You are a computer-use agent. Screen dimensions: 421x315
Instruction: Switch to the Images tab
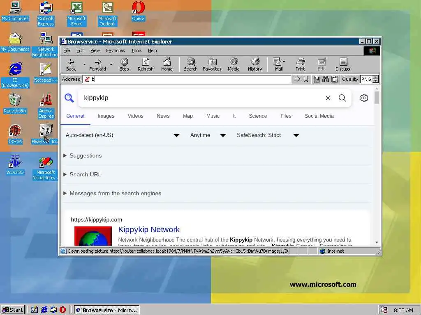tap(106, 116)
